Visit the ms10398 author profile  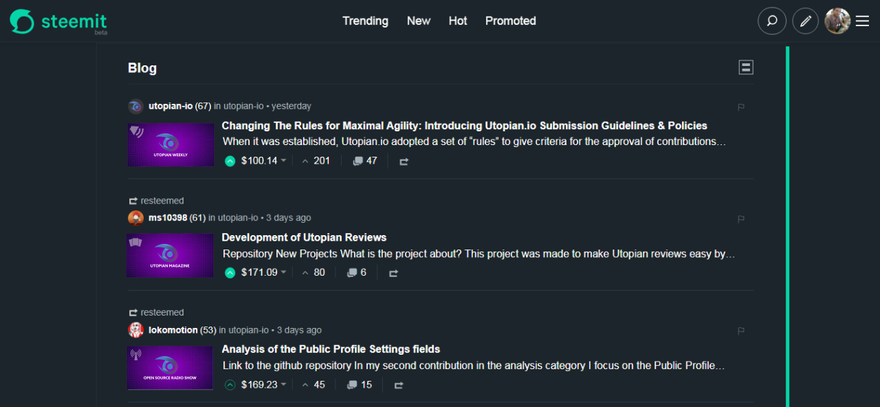coord(168,218)
